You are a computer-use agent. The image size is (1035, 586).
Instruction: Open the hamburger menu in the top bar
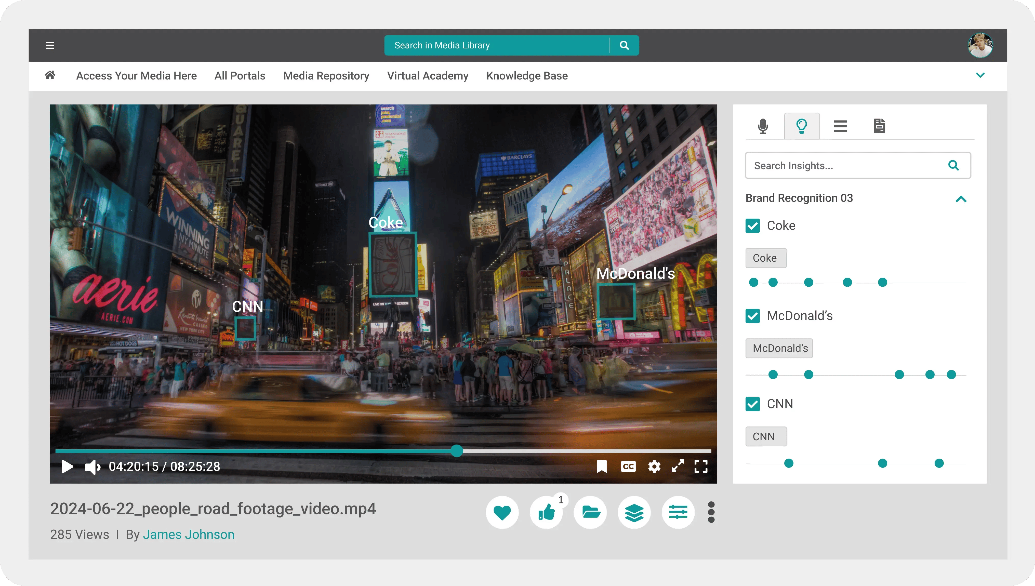(50, 45)
